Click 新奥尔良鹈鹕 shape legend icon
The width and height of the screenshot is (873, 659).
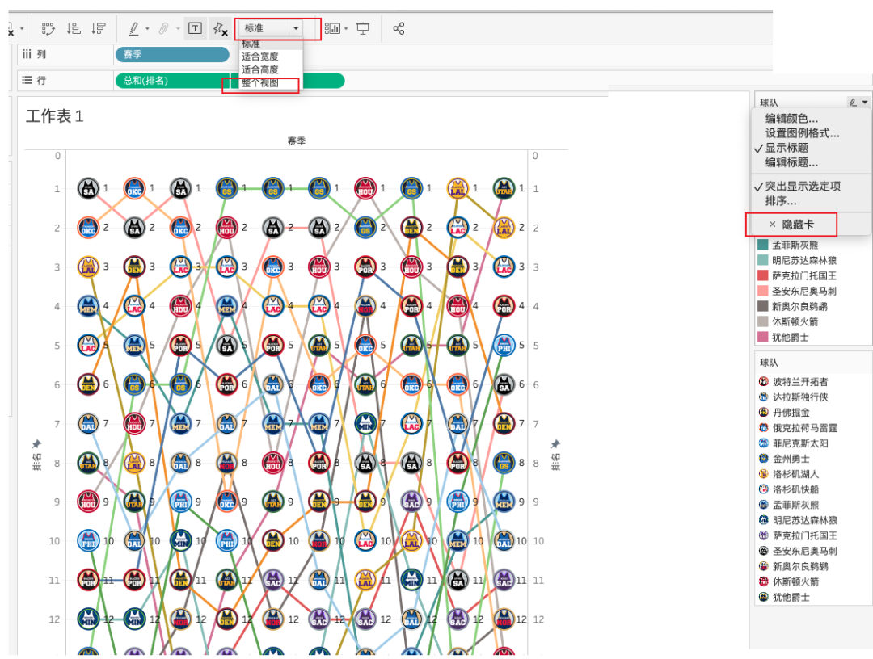[764, 566]
